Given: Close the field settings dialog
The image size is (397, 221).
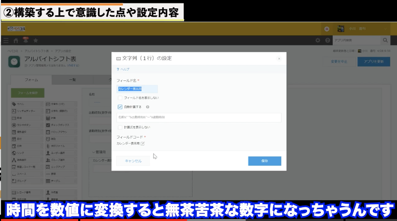Looking at the screenshot, I should [x=279, y=58].
